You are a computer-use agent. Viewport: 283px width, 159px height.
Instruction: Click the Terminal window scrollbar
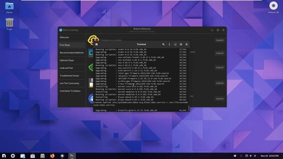(189, 108)
